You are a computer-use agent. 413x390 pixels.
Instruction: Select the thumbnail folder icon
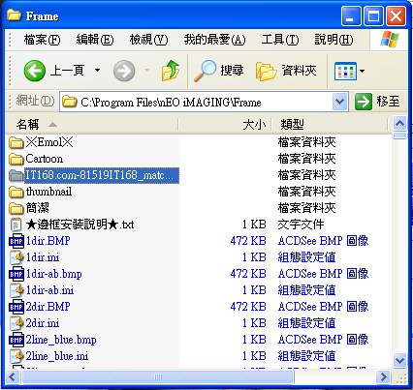coord(16,192)
